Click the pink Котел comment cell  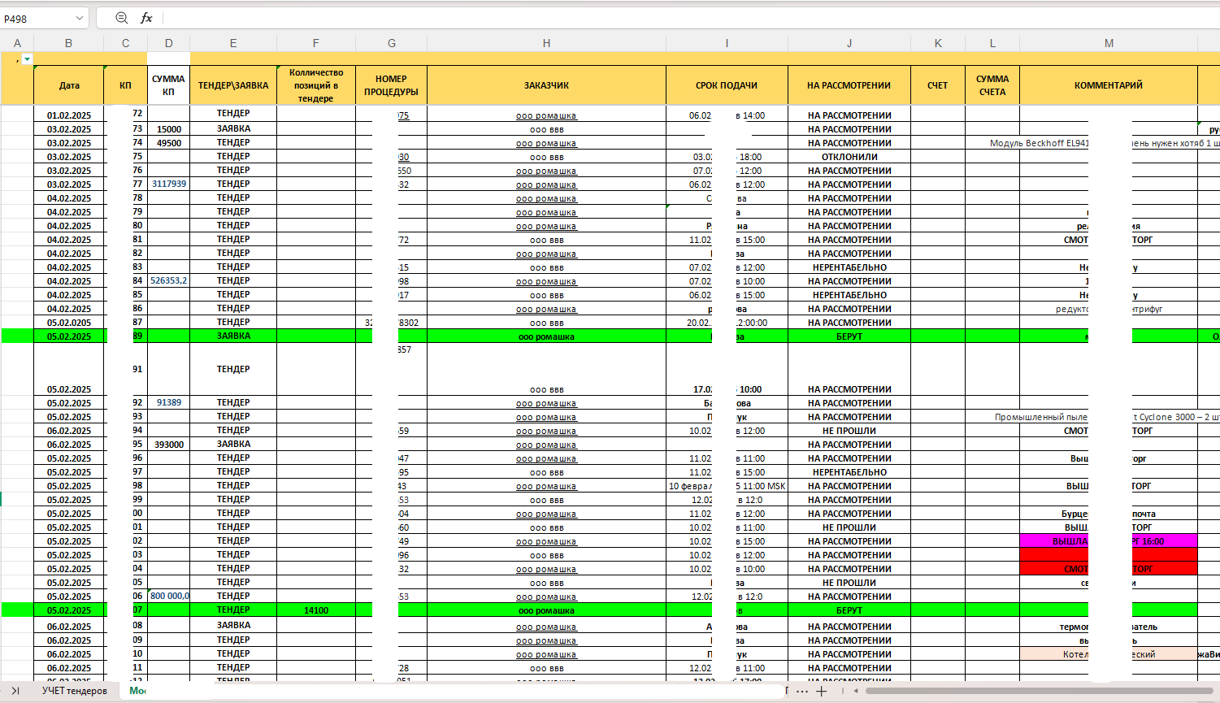(x=1109, y=654)
